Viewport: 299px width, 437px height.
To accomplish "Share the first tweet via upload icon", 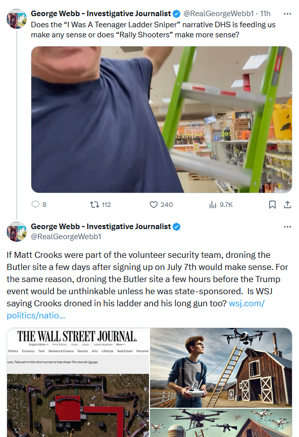I will pyautogui.click(x=287, y=204).
